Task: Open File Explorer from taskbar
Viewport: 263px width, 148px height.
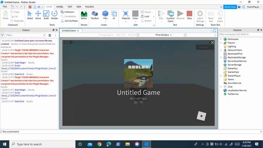Action: click(x=127, y=144)
